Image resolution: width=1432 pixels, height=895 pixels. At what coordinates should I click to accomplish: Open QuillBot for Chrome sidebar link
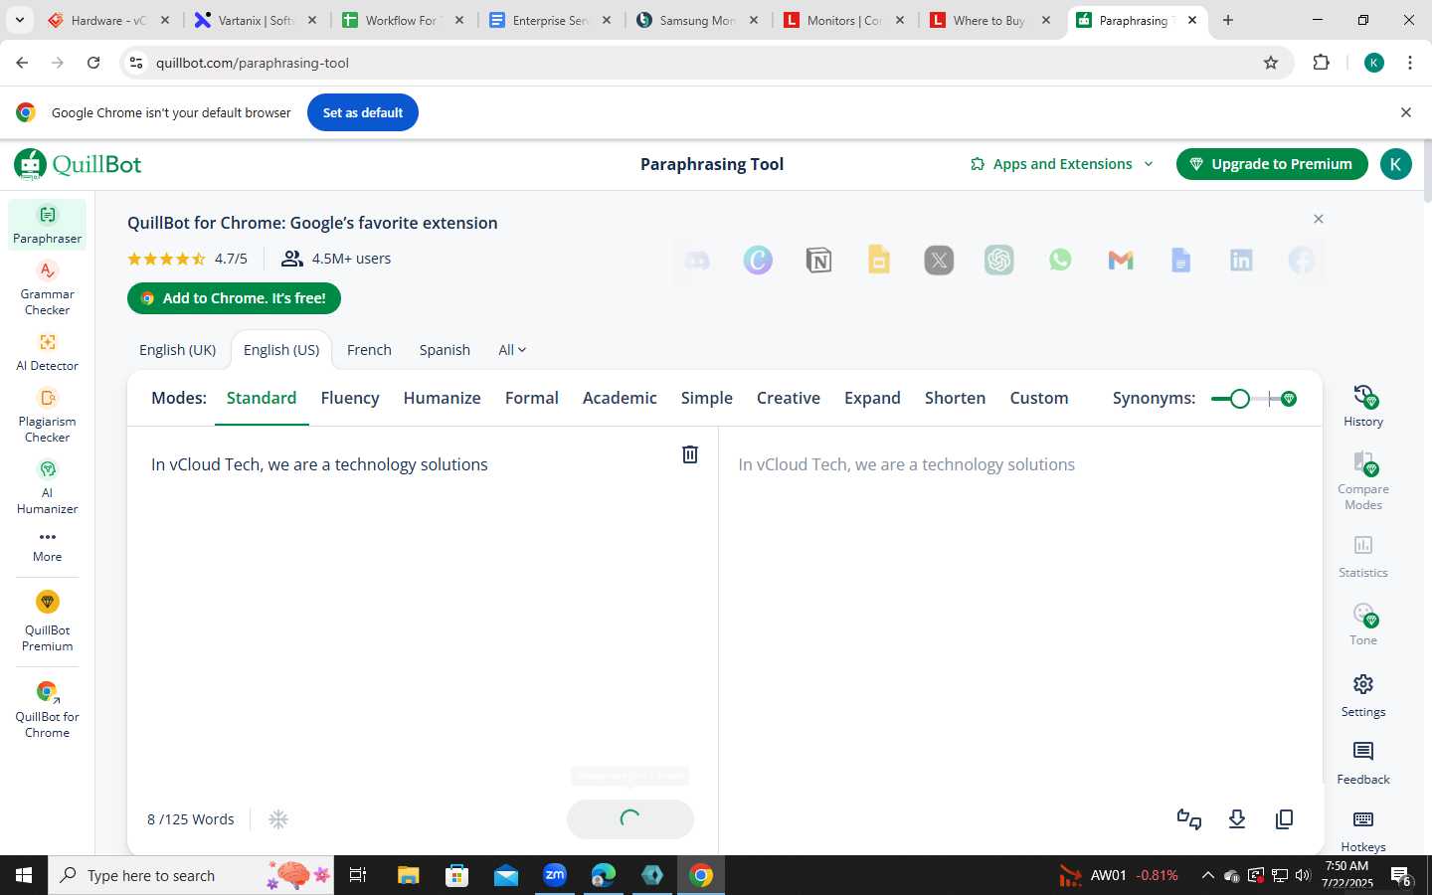coord(47,710)
